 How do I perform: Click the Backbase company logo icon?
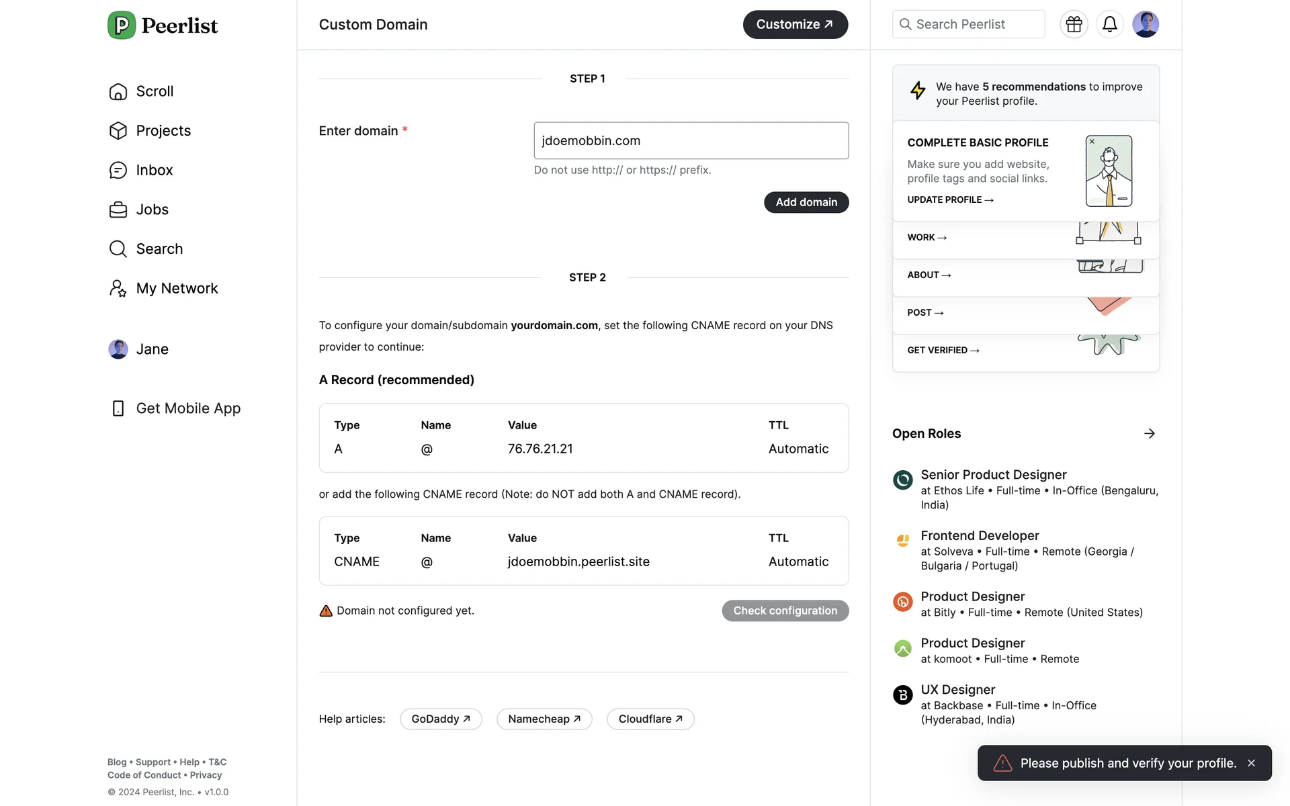coord(902,695)
